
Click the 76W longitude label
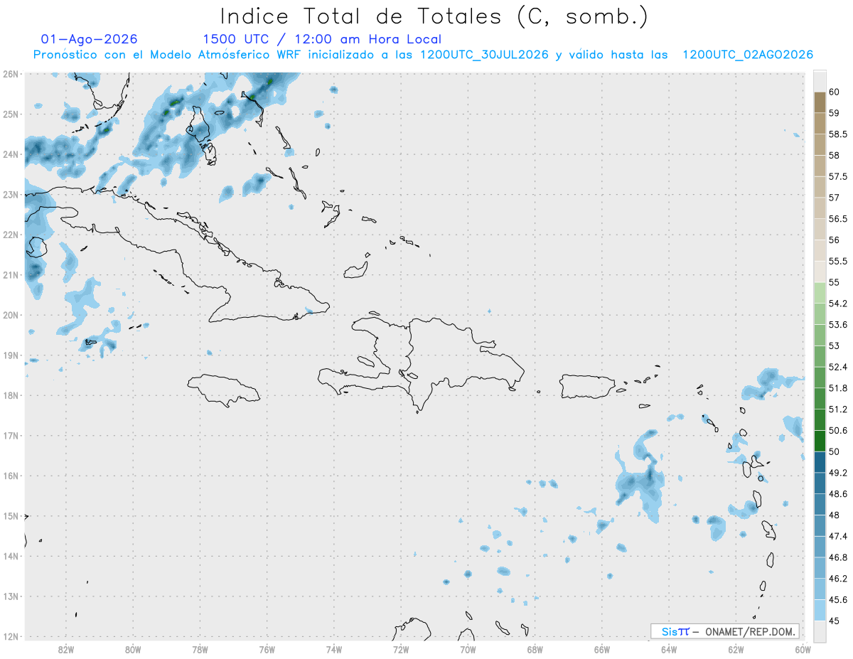coord(267,650)
